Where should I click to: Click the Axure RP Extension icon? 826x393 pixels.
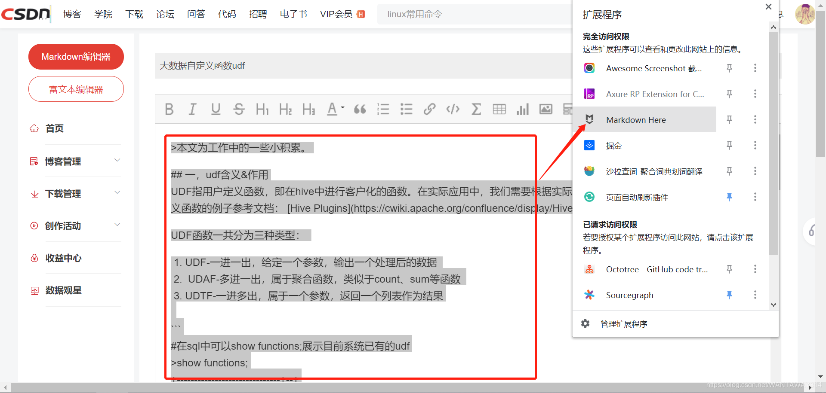(x=589, y=94)
